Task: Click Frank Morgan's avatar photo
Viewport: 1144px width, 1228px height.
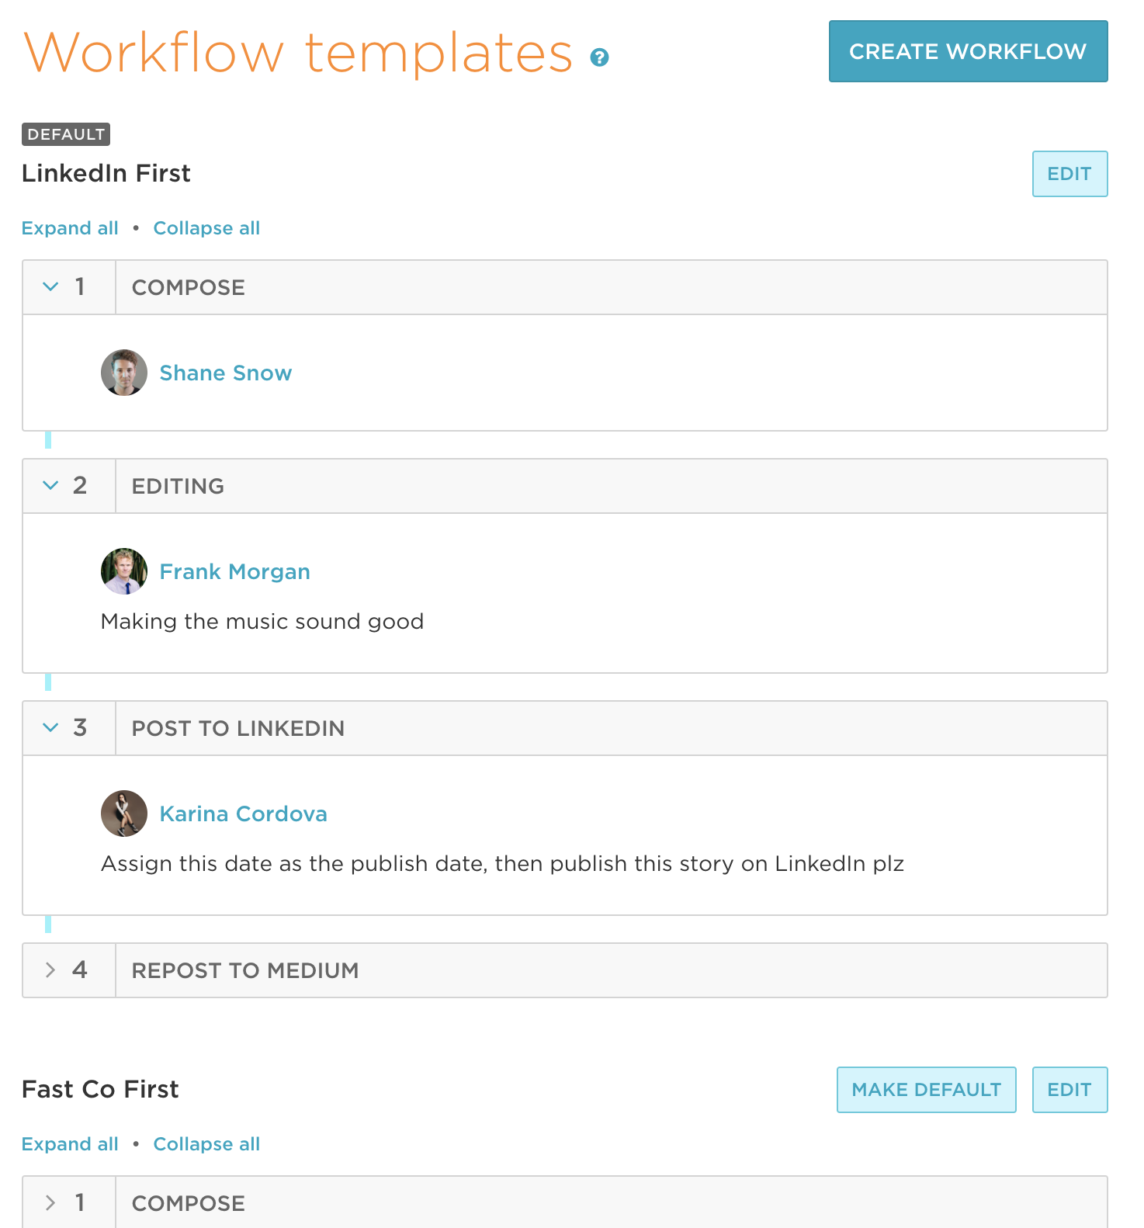Action: coord(123,571)
